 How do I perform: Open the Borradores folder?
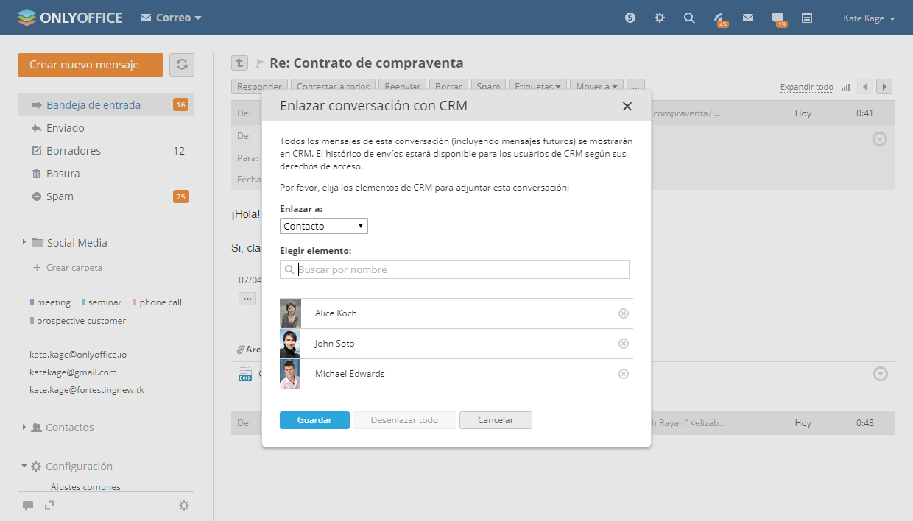pyautogui.click(x=74, y=151)
